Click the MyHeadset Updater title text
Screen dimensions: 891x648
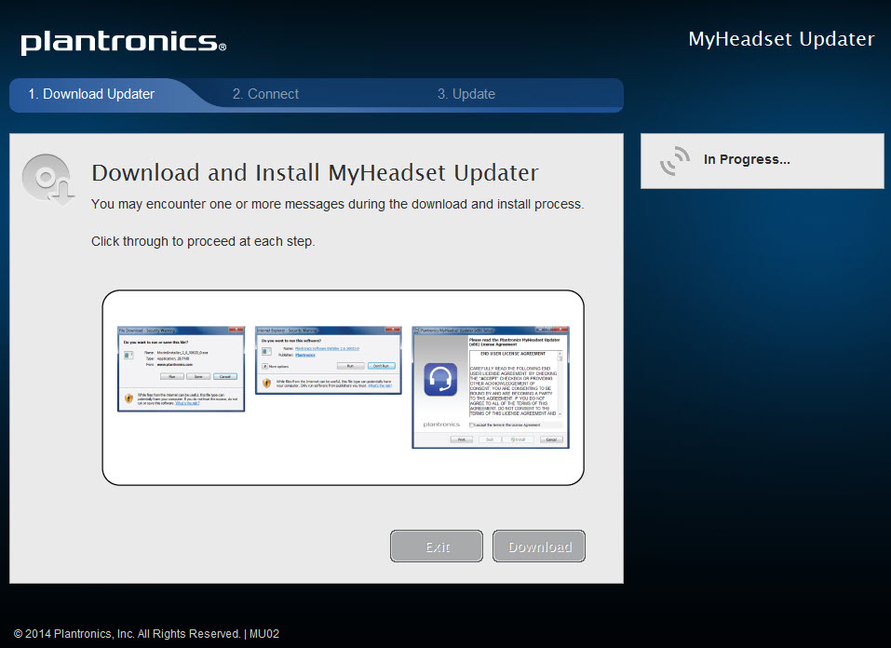tap(781, 39)
